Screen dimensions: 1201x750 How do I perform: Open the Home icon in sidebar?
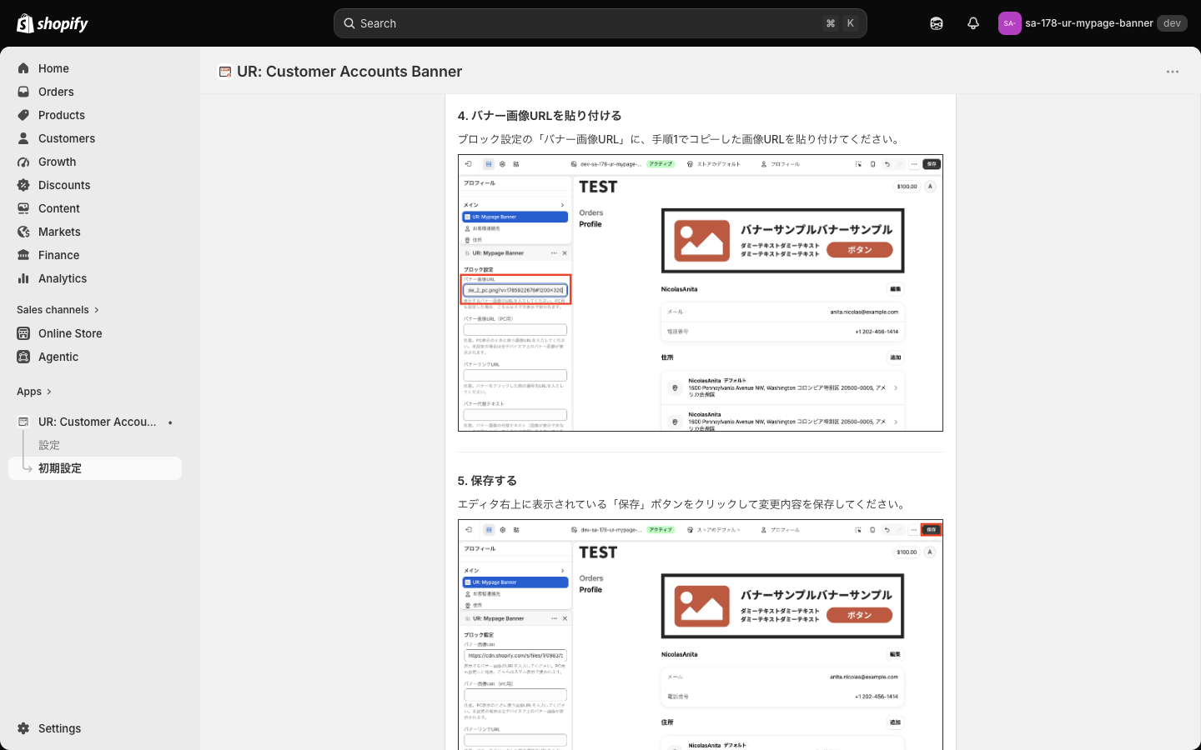tap(23, 68)
